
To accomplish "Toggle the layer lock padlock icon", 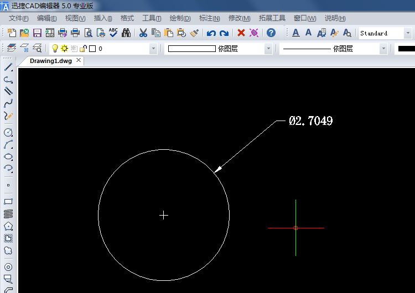I will point(83,49).
